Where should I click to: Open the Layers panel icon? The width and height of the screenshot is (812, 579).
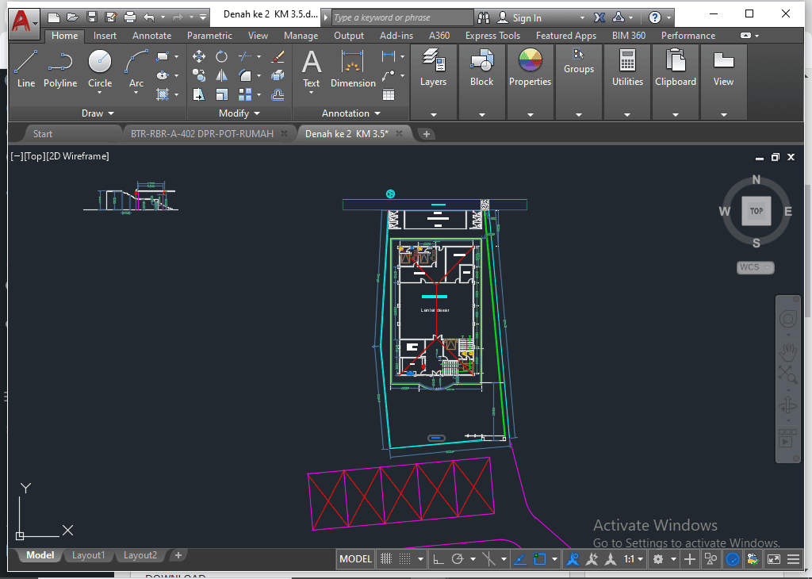click(x=433, y=62)
